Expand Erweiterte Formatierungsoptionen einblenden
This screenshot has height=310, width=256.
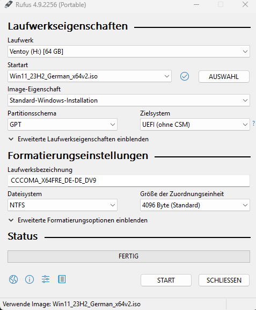pyautogui.click(x=78, y=220)
